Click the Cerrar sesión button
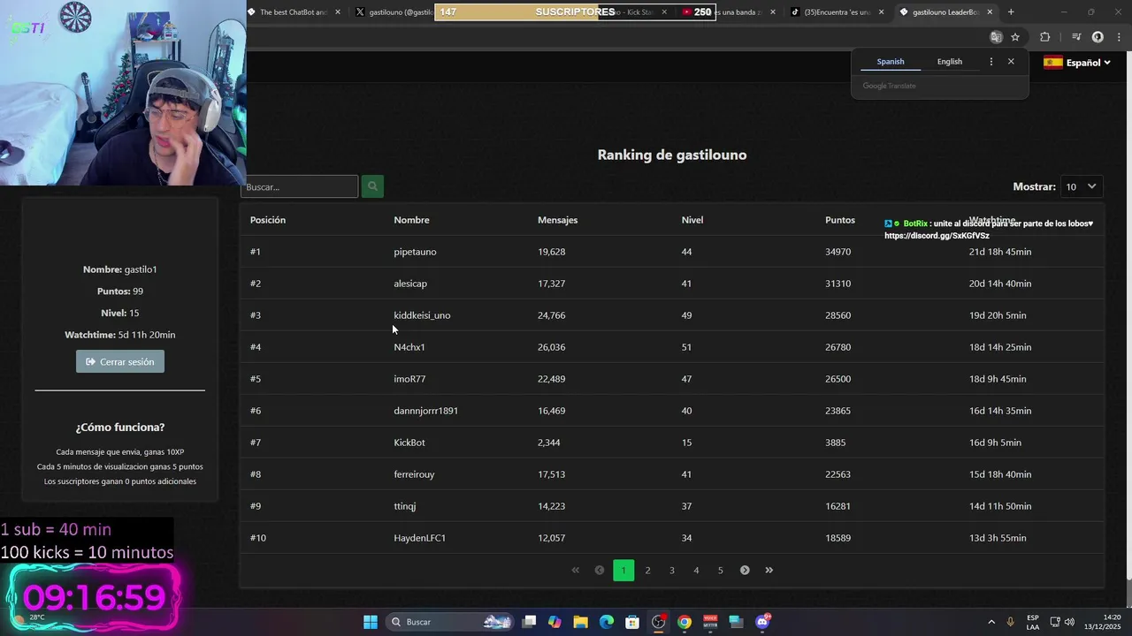Screen dimensions: 1132x636 120,361
